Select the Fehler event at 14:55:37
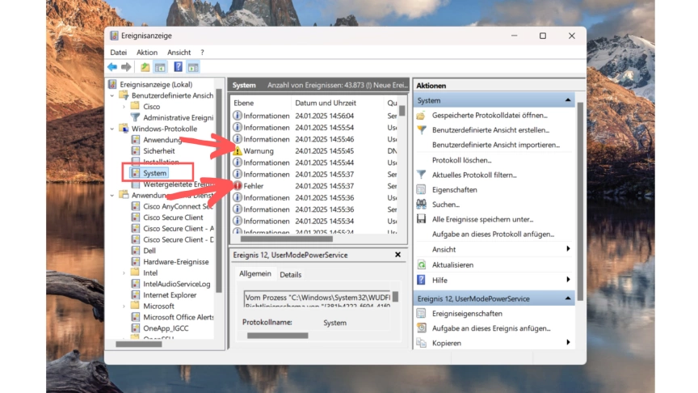Viewport: 698px width, 393px height. tap(315, 186)
